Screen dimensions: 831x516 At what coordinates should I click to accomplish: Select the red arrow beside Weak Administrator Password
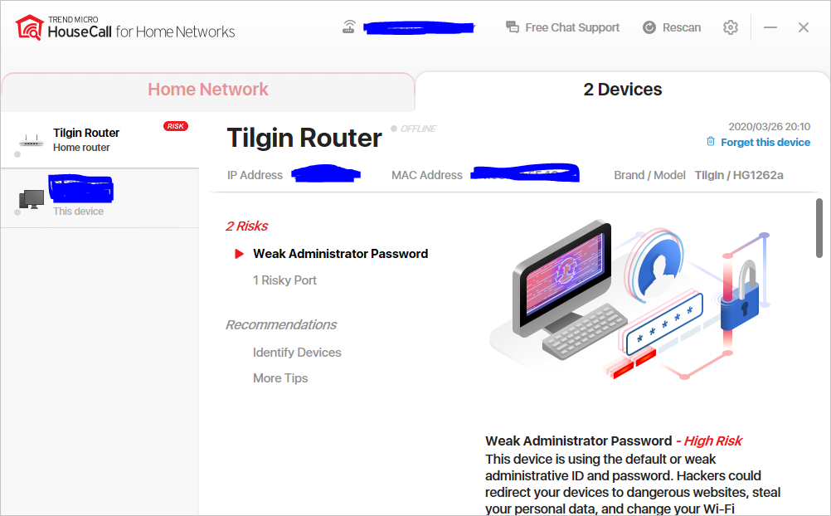click(239, 254)
